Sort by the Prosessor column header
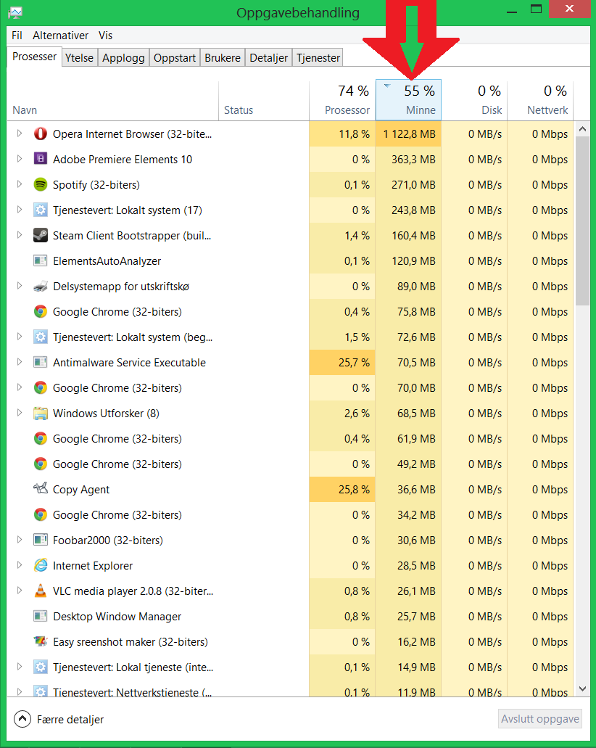The image size is (596, 748). 342,101
